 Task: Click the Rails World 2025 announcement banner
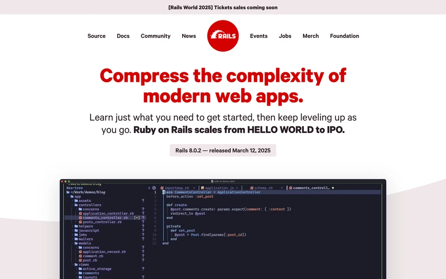point(223,7)
